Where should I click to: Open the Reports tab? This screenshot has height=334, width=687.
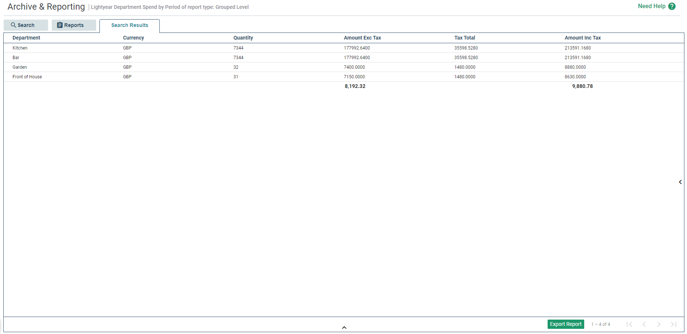[x=74, y=25]
